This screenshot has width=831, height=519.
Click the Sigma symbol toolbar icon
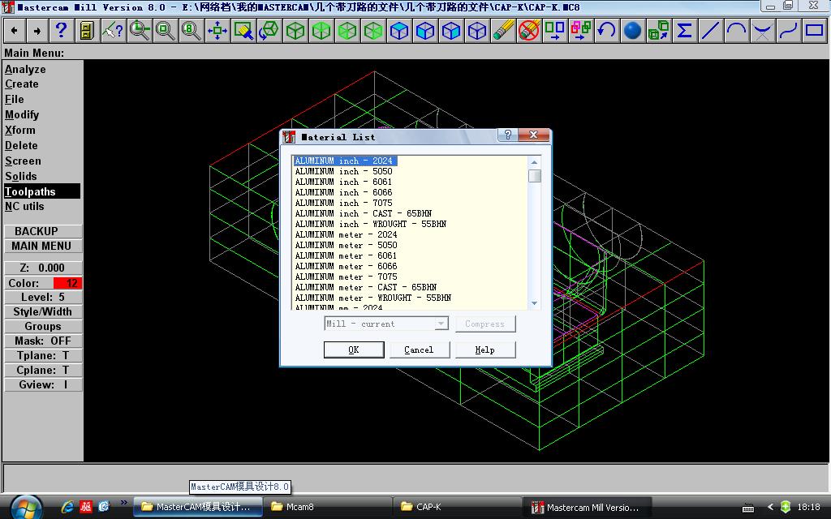pos(684,31)
